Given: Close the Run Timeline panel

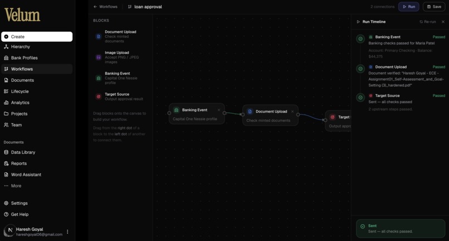Looking at the screenshot, I should (443, 22).
